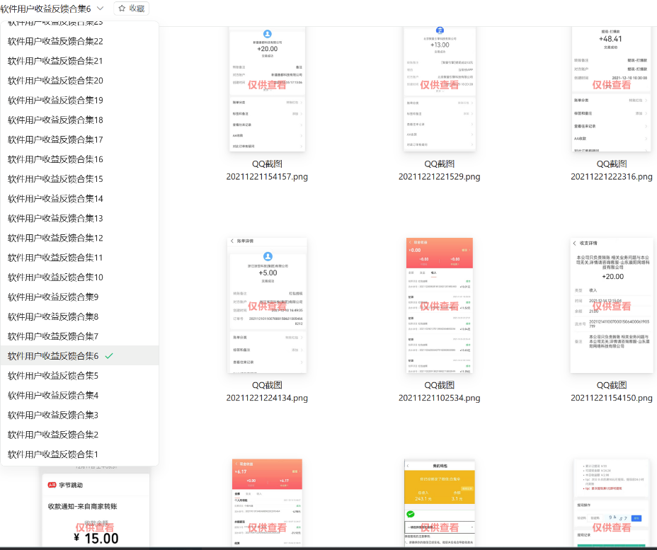657x550 pixels.
Task: Choose 软件用户收益反馈合集1 in dropdown
Action: [x=53, y=454]
